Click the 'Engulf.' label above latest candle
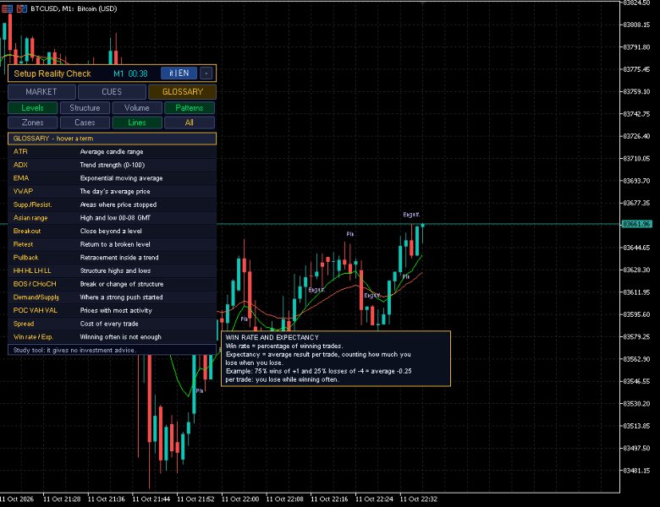Viewport: 660px width, 507px height. pos(411,215)
